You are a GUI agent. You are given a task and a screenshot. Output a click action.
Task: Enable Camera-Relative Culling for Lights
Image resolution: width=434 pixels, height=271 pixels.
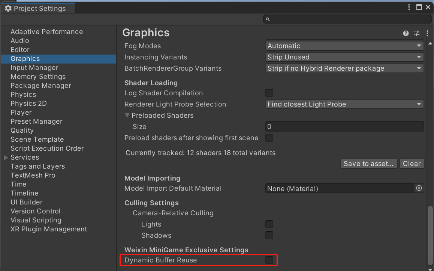click(x=269, y=224)
